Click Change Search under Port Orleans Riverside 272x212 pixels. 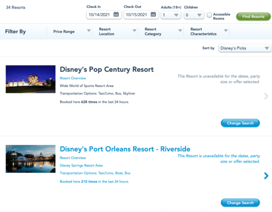point(240,203)
